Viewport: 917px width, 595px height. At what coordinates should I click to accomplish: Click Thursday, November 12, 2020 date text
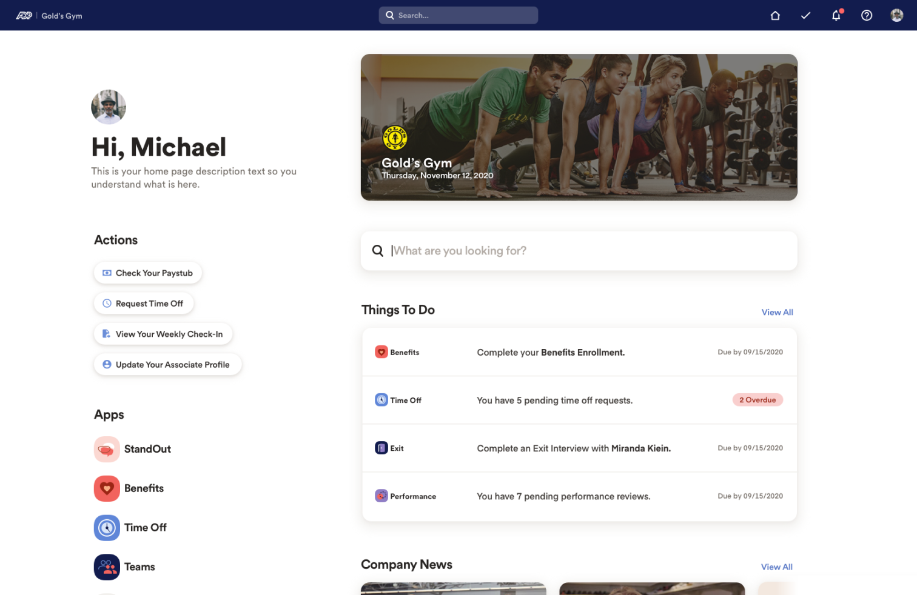[x=437, y=176]
